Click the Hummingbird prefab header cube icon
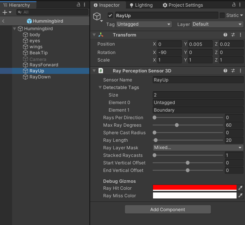Screen dimensions: 245x225 pos(29,21)
